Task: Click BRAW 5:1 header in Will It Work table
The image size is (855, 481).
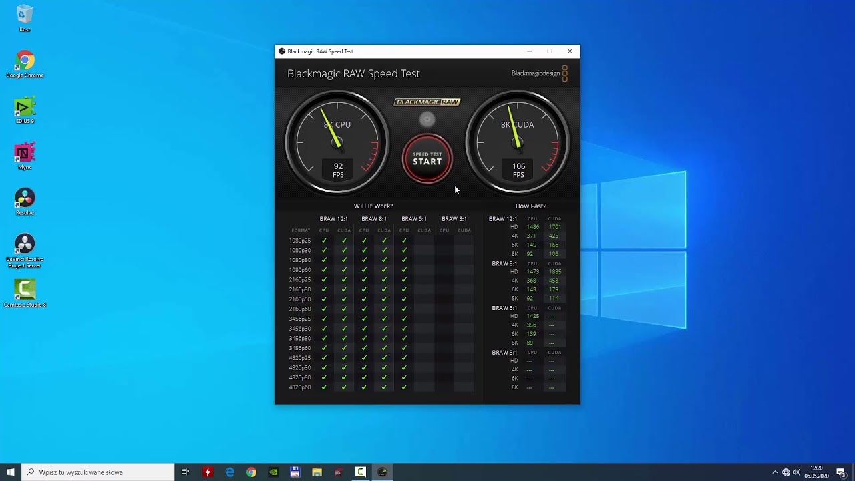Action: (x=414, y=218)
